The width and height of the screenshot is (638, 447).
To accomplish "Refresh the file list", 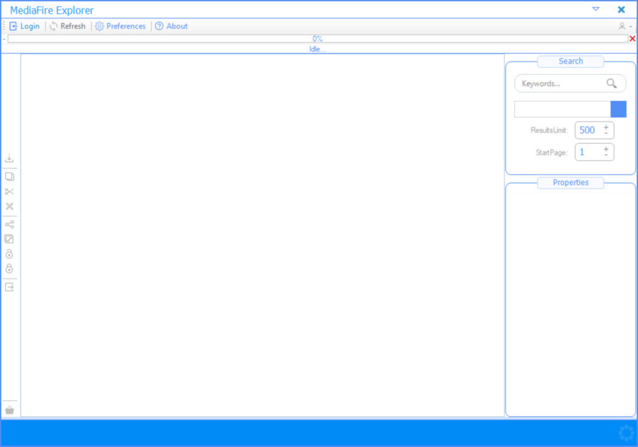I will [x=67, y=26].
